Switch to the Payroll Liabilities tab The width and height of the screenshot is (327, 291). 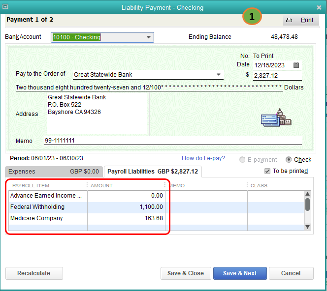153,172
